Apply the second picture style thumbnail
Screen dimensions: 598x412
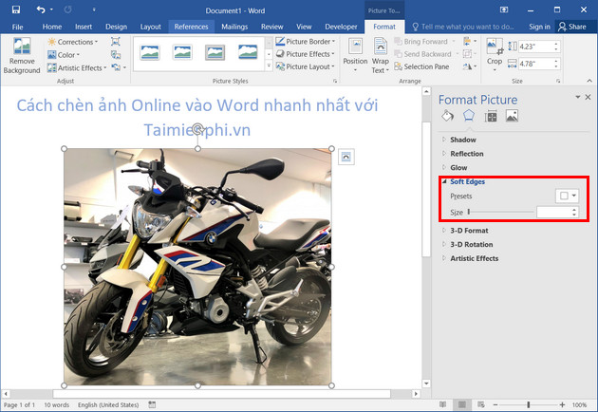(x=182, y=52)
